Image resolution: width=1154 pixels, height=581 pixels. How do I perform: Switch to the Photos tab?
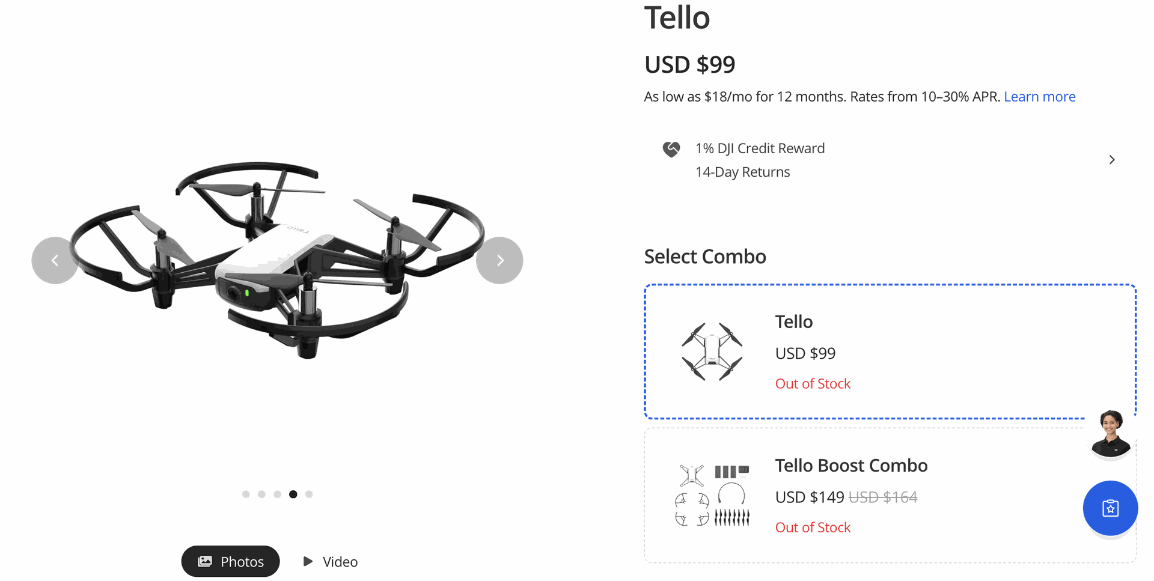(x=231, y=561)
